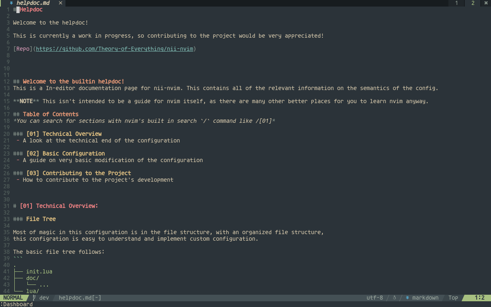Click the 'Most of magic in this configuration' line

169,232
